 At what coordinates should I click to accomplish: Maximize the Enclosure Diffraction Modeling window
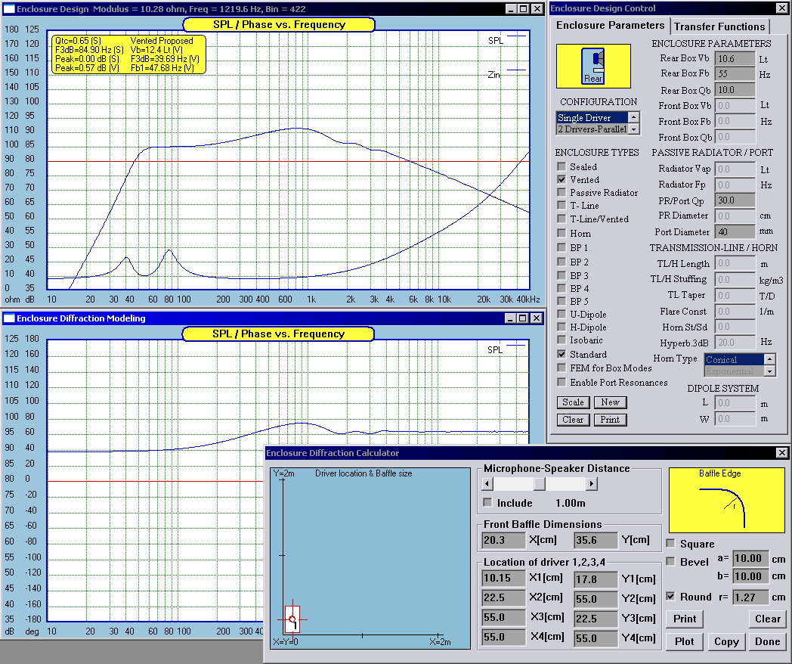point(522,318)
